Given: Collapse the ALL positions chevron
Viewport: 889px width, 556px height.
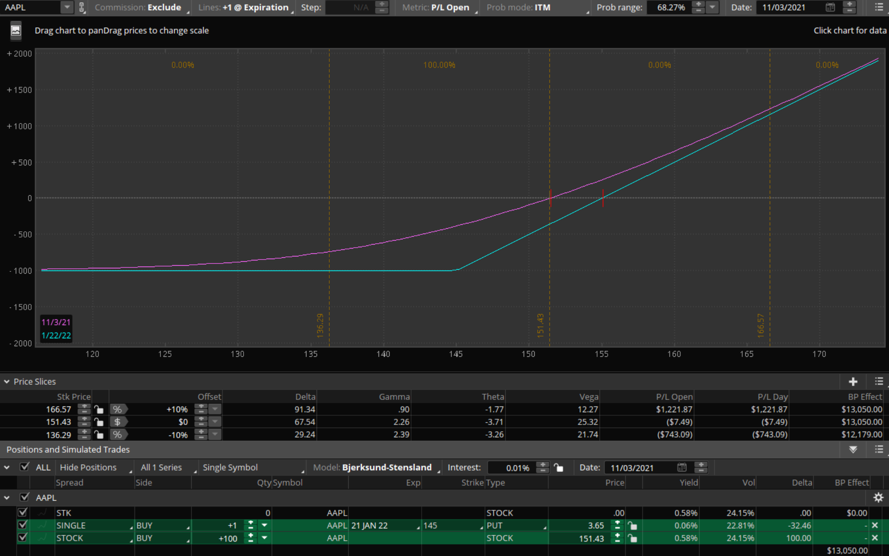Looking at the screenshot, I should [7, 467].
